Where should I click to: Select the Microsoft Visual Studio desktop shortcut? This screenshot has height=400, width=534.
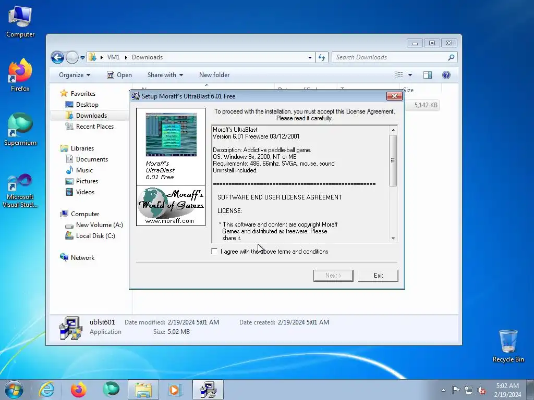click(20, 191)
